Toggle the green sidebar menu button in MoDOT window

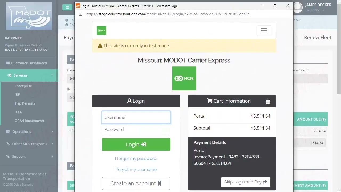pyautogui.click(x=67, y=7)
